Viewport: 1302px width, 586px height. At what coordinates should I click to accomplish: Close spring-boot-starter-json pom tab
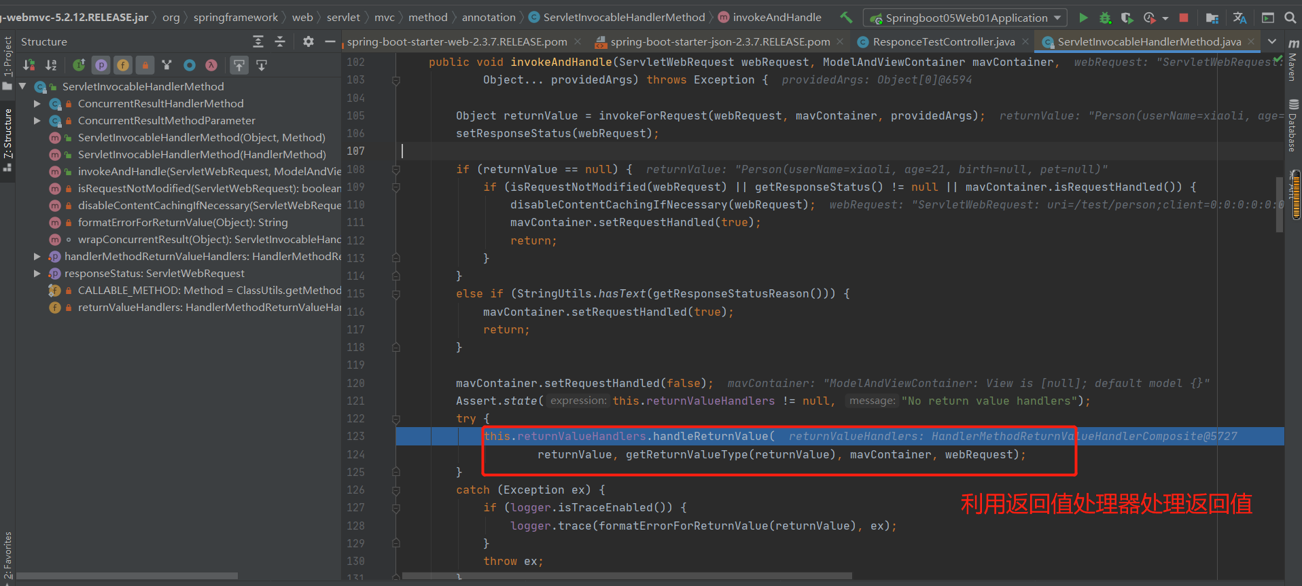[840, 41]
